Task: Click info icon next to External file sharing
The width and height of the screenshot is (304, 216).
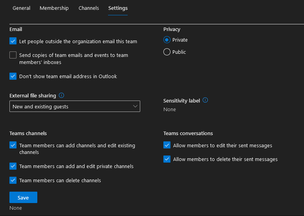Action: (x=61, y=95)
